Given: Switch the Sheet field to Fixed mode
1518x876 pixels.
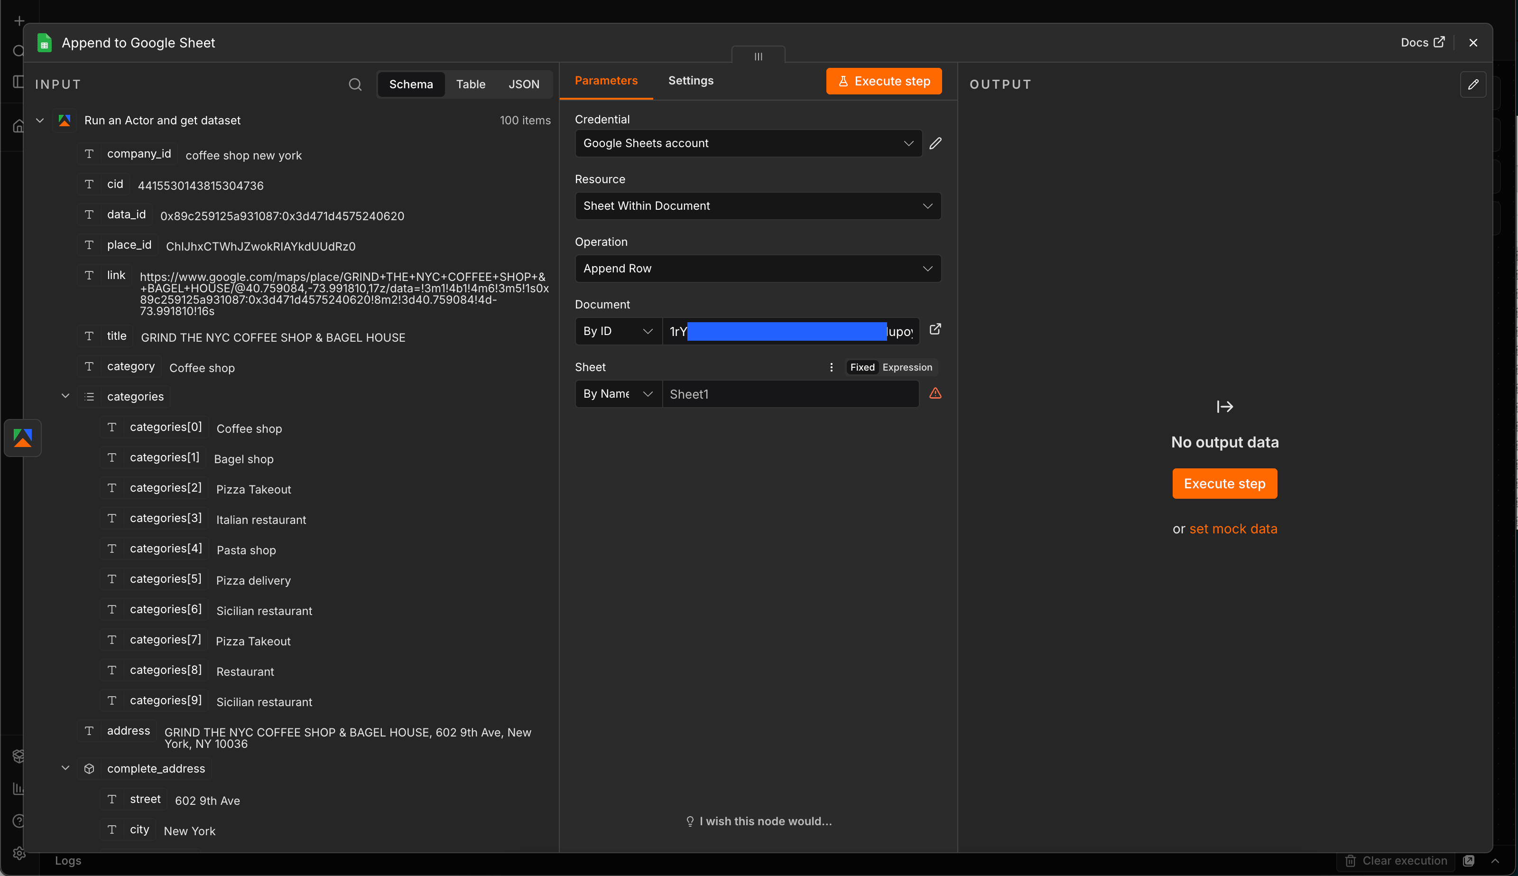Looking at the screenshot, I should [862, 367].
